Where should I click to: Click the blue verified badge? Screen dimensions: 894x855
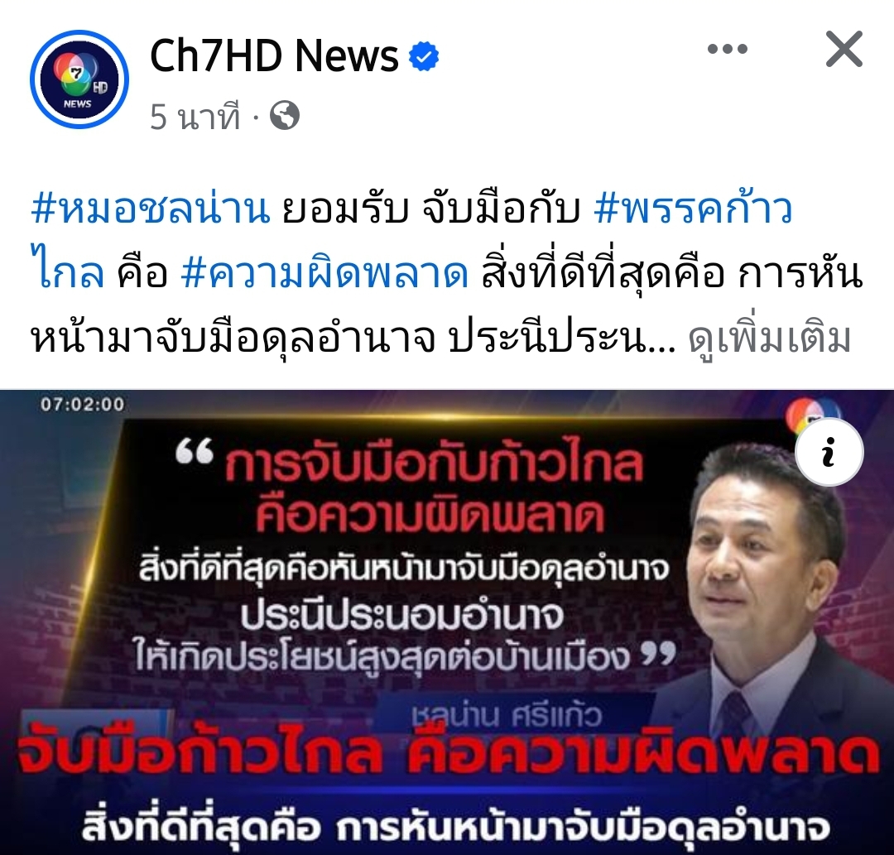[424, 56]
